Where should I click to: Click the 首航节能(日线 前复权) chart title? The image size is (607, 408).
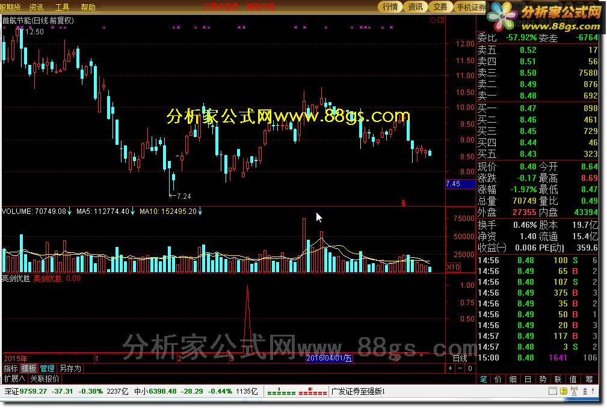click(38, 20)
